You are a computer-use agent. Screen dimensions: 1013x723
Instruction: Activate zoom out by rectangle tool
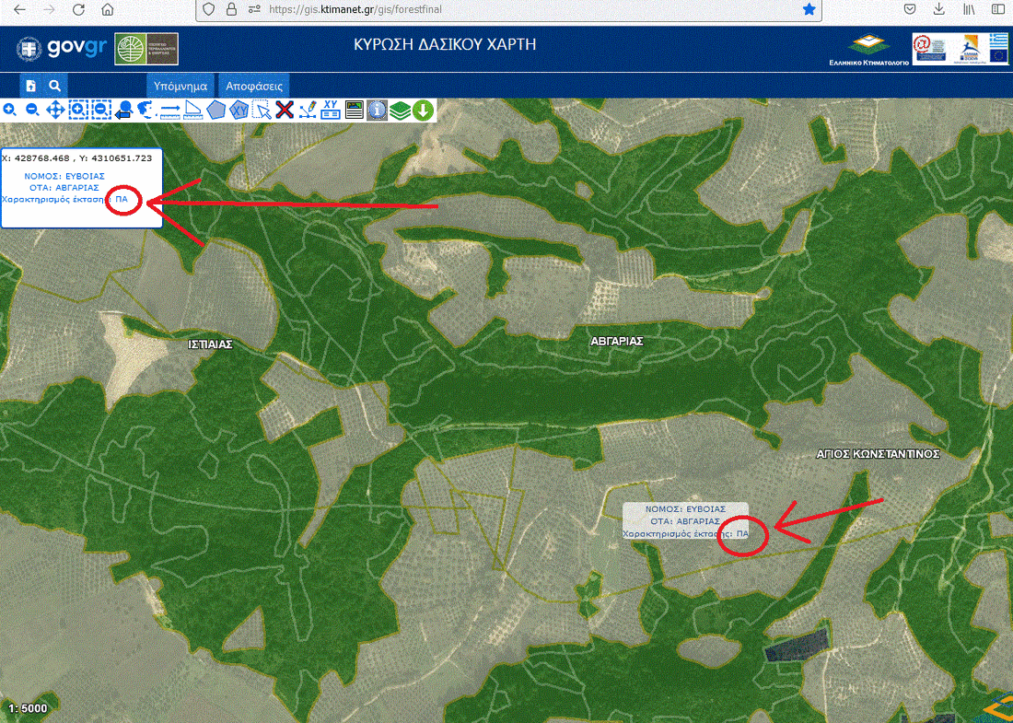pyautogui.click(x=101, y=110)
